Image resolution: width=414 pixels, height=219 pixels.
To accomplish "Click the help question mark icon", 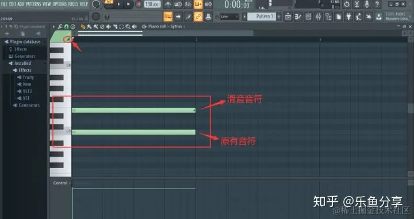I will coord(377,4).
